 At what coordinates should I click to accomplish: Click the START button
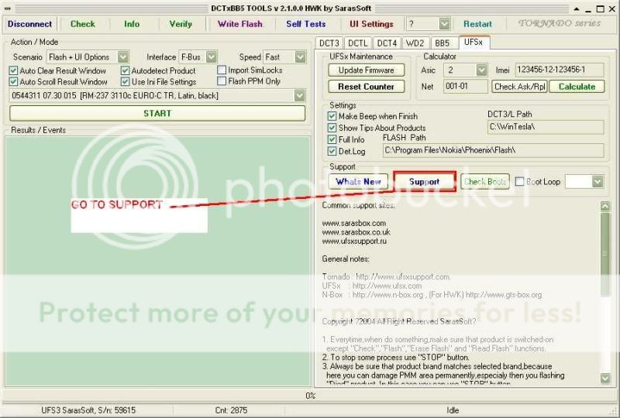(157, 113)
